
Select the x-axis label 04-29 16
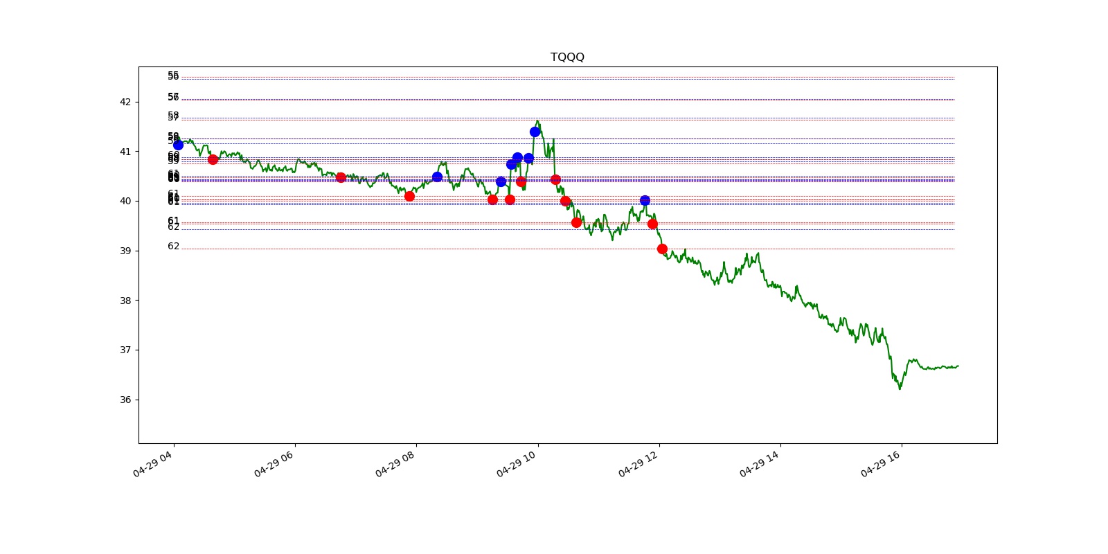(880, 464)
